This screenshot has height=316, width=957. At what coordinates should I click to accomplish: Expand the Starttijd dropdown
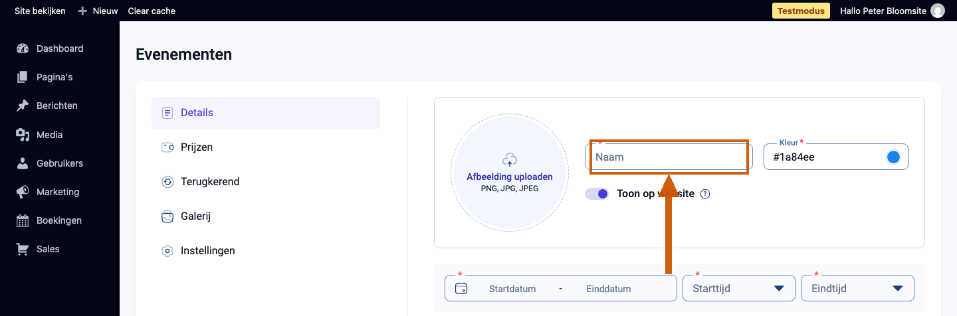(739, 289)
